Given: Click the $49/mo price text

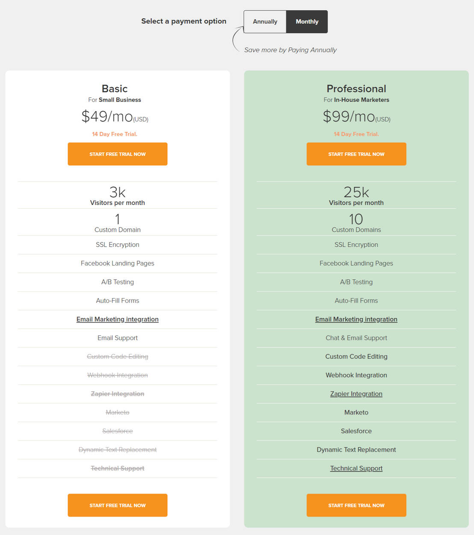Looking at the screenshot, I should coord(107,116).
